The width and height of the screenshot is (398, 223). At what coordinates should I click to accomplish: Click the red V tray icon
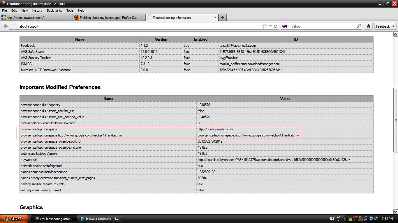click(x=355, y=219)
